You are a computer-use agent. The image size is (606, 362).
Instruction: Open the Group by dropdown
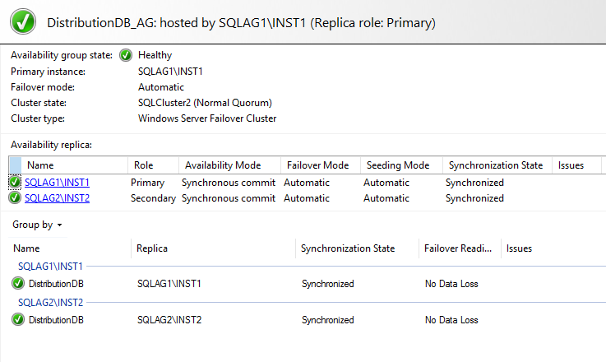(x=38, y=225)
